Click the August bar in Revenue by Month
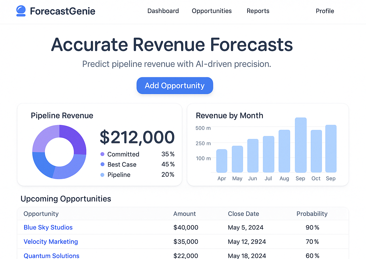The width and height of the screenshot is (366, 259). pyautogui.click(x=284, y=151)
